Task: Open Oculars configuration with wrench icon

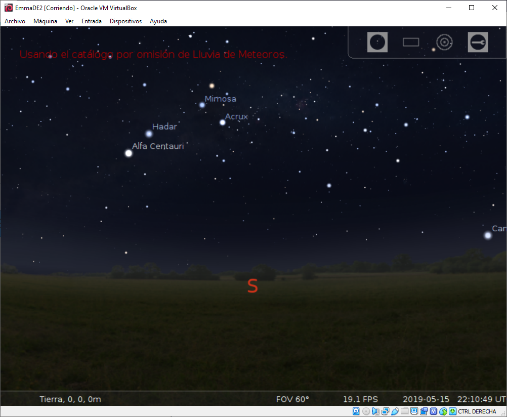Action: click(478, 43)
